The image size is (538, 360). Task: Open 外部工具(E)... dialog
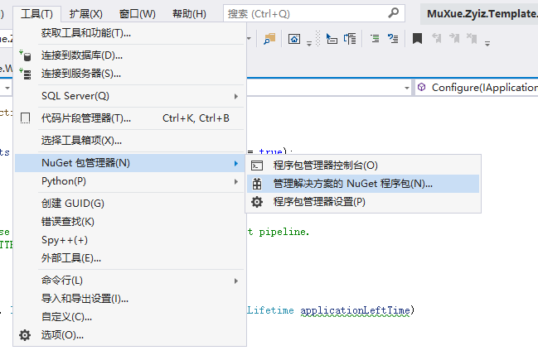130,258
